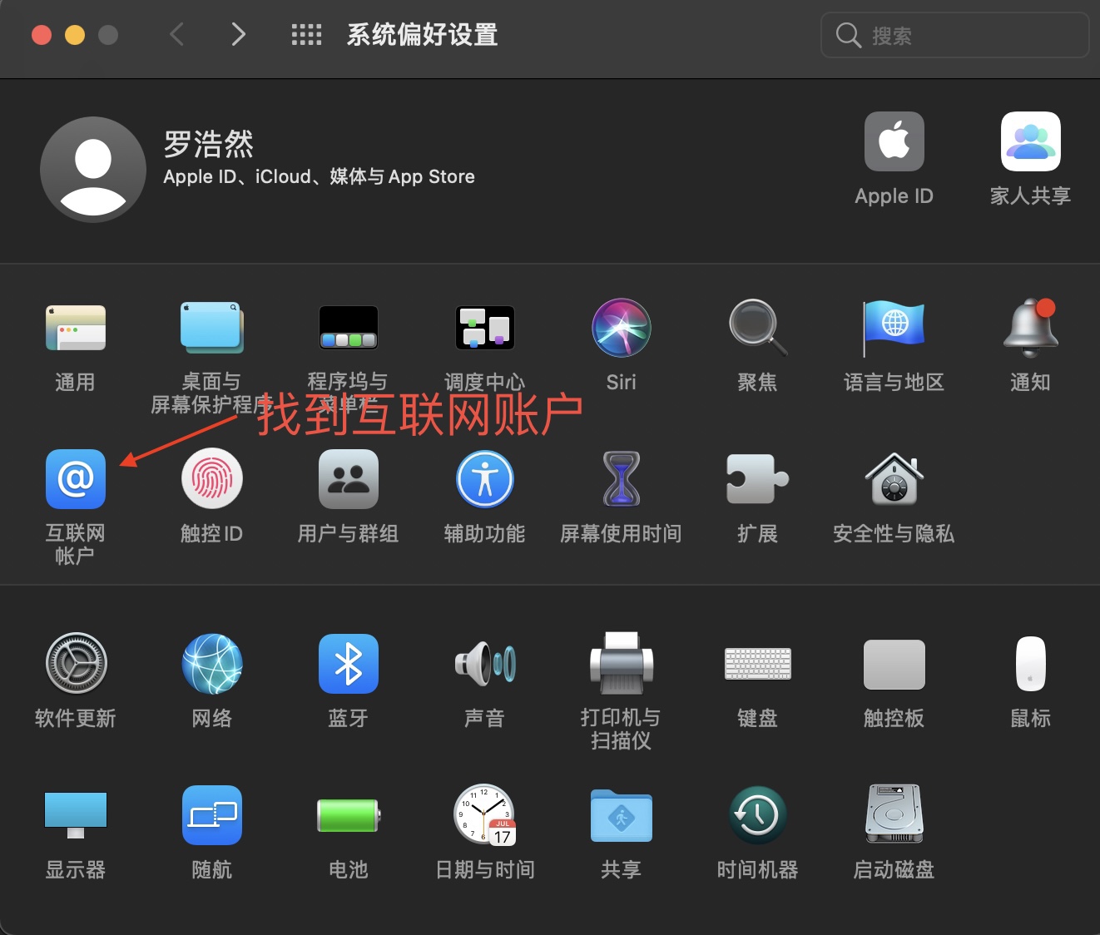Click 'Apple ID、iCloud、媒体与 App Store' subtitle
Screen dimensions: 1100x935
pos(319,176)
